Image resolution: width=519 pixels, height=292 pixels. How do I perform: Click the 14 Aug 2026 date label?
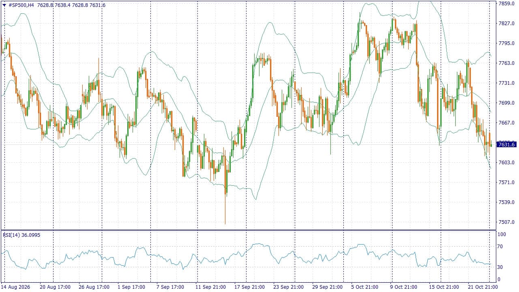click(x=15, y=287)
